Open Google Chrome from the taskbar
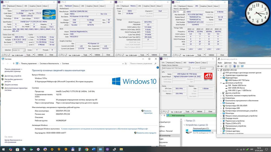 87,149
